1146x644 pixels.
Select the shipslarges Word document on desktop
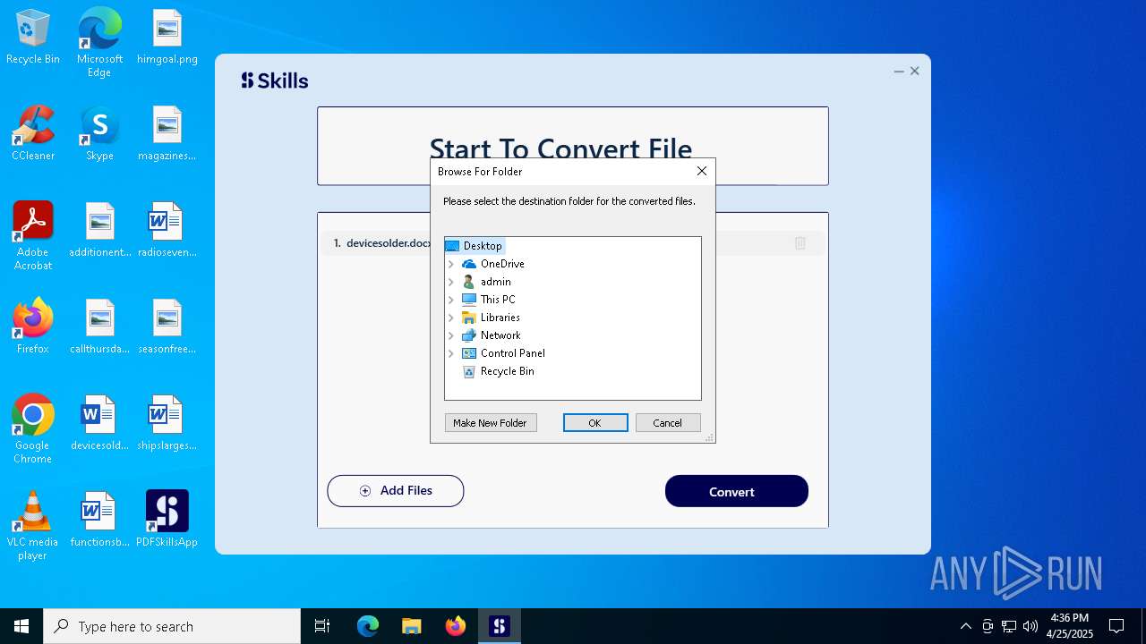tap(167, 424)
